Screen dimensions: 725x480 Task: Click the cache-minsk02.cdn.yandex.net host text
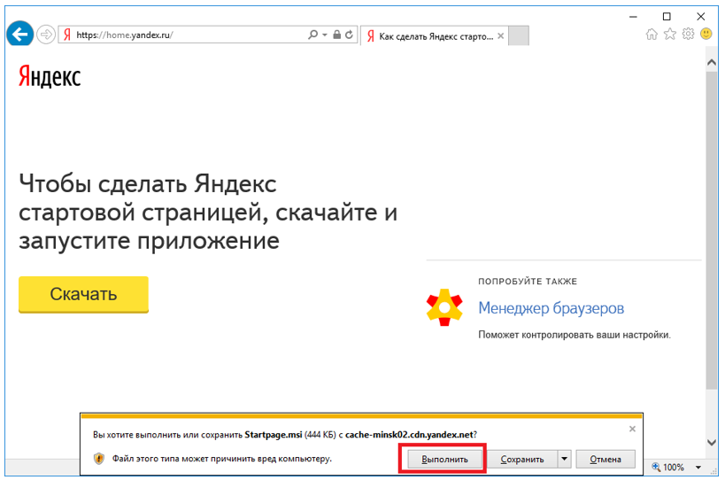click(409, 435)
